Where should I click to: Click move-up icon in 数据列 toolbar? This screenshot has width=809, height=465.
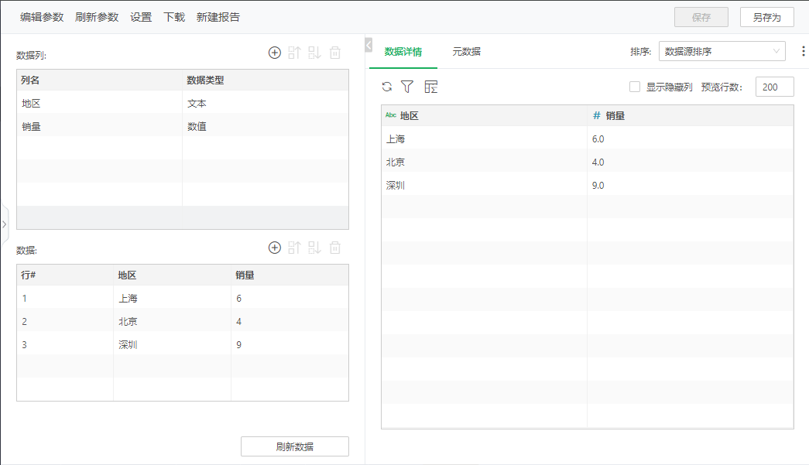coord(294,53)
